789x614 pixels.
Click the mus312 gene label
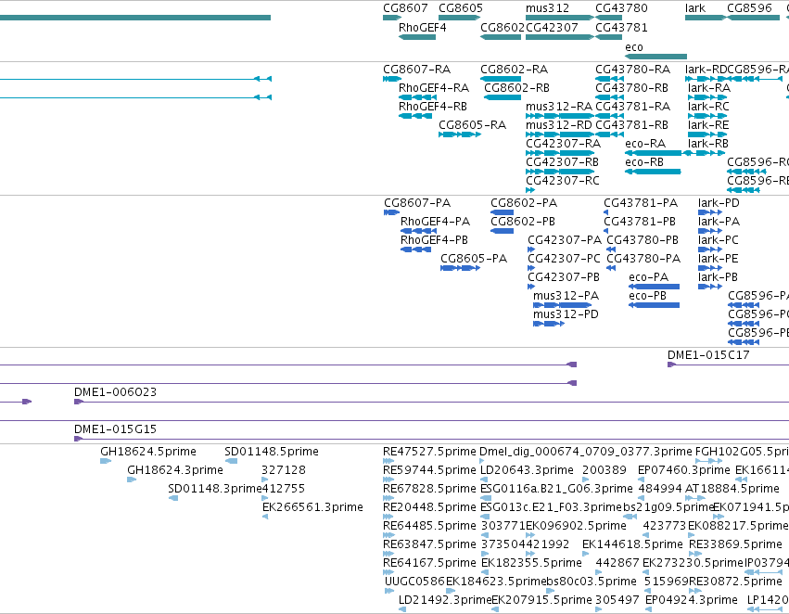coord(547,8)
